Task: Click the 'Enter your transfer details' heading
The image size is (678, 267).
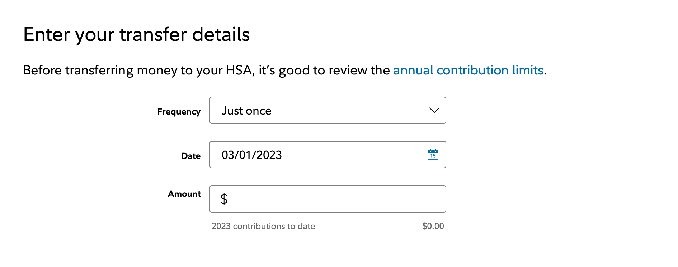Action: tap(136, 35)
